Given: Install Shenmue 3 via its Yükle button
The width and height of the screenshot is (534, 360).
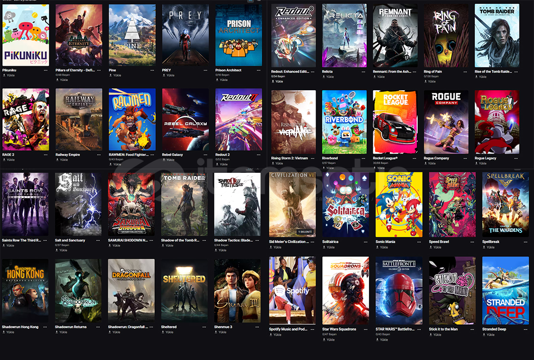Looking at the screenshot, I should pyautogui.click(x=221, y=332).
